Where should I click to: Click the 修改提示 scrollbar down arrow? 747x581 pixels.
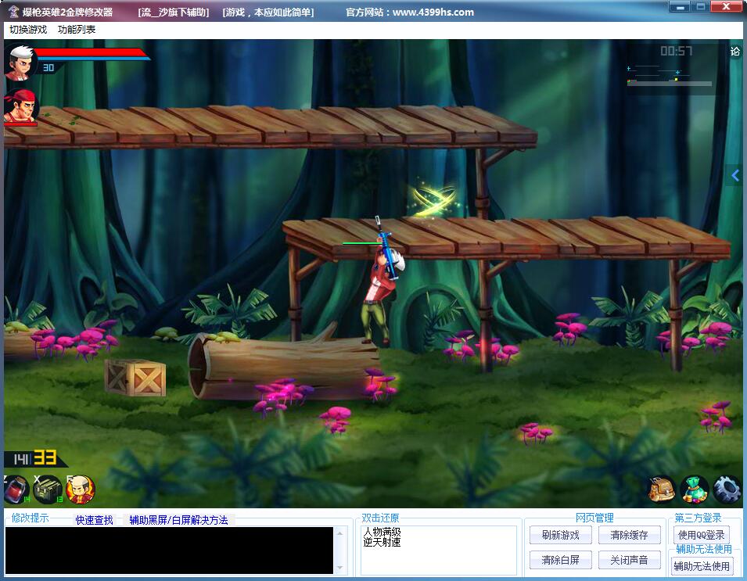coord(339,568)
